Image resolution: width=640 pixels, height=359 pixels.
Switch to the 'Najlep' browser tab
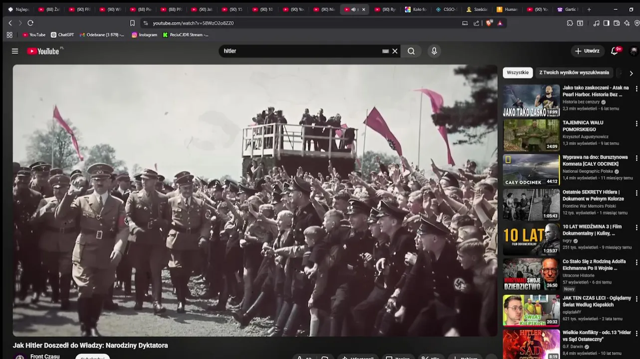(18, 9)
